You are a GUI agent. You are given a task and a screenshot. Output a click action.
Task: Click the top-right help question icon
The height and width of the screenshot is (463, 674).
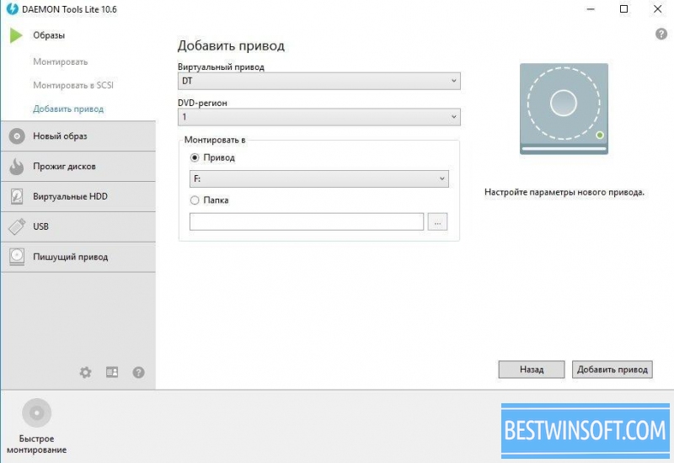click(661, 34)
